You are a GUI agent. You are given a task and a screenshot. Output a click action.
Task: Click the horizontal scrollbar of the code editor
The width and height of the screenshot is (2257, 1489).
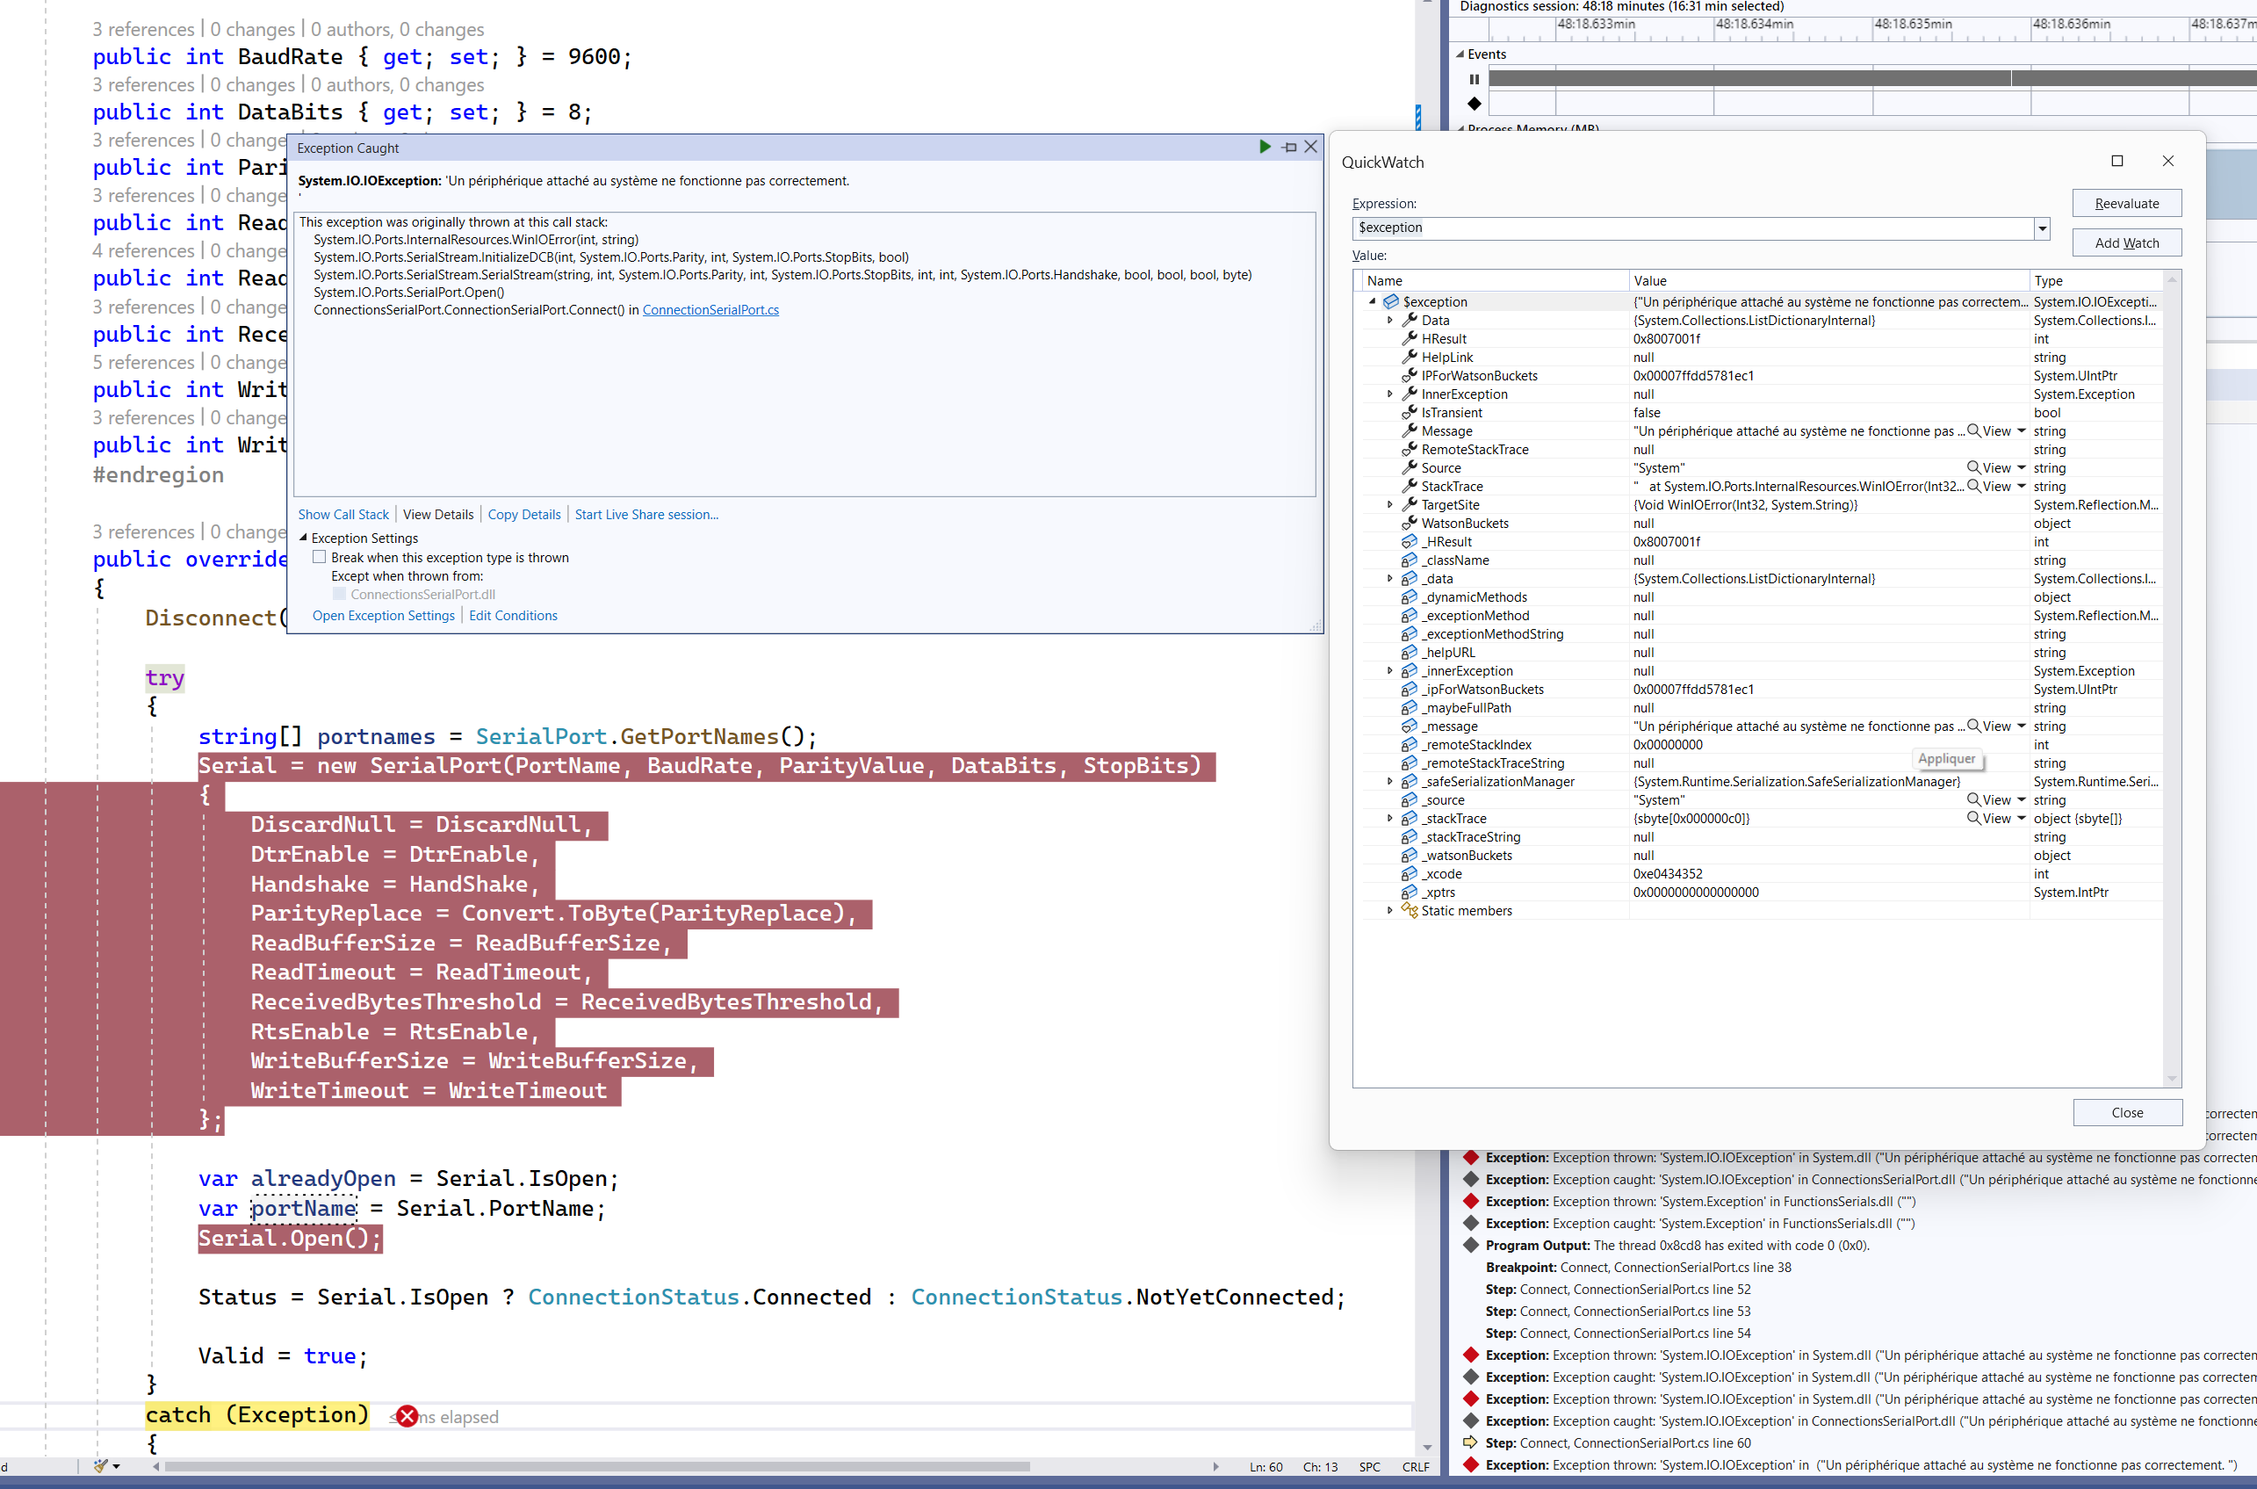(x=596, y=1466)
